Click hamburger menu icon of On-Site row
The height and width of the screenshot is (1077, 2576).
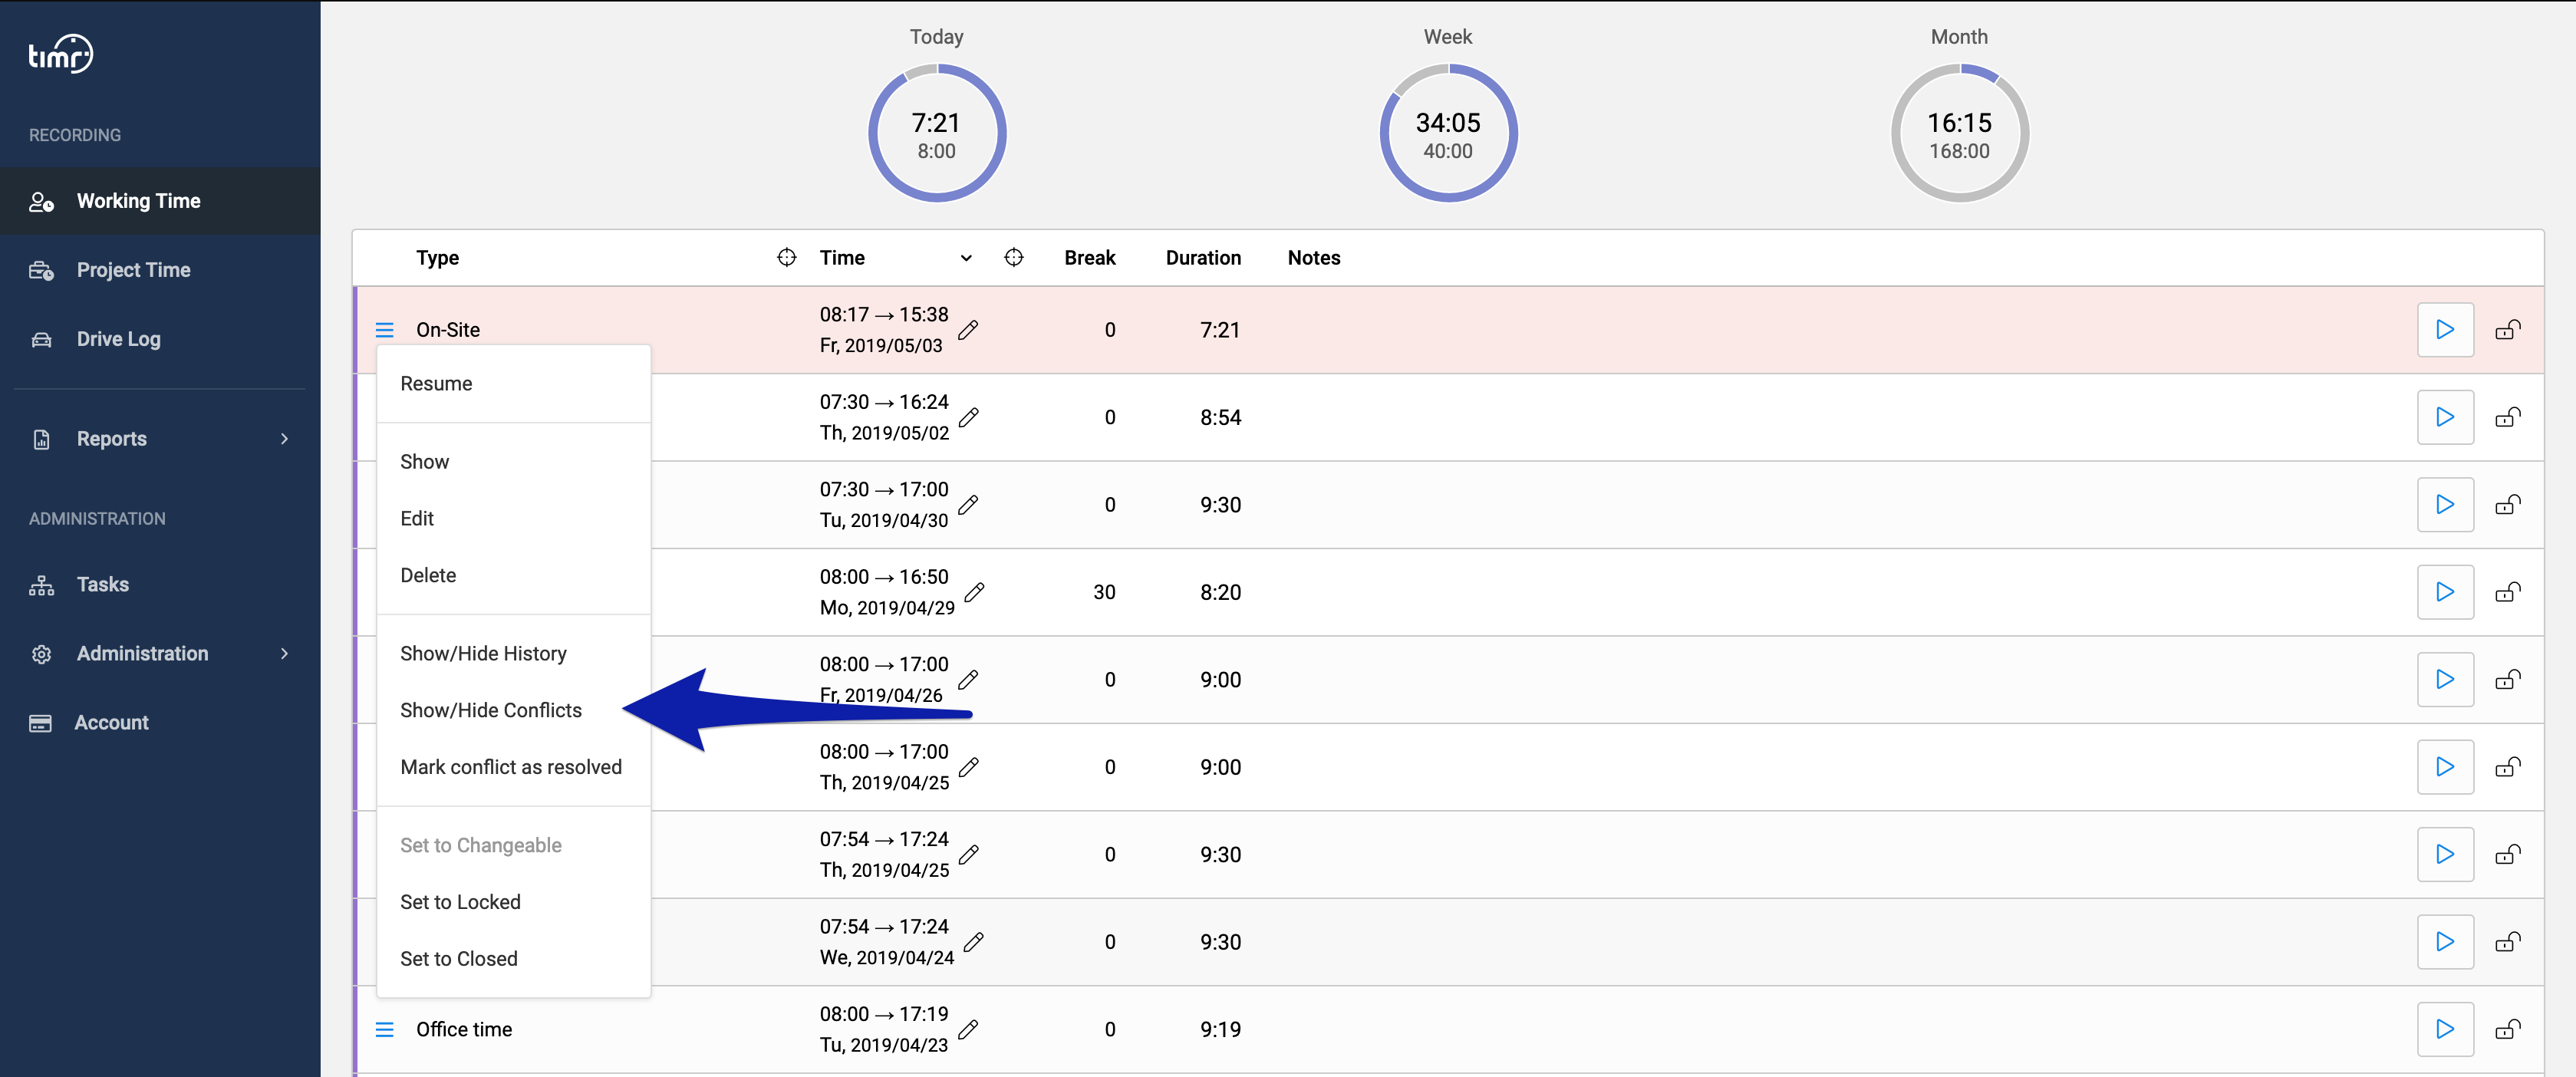point(384,330)
